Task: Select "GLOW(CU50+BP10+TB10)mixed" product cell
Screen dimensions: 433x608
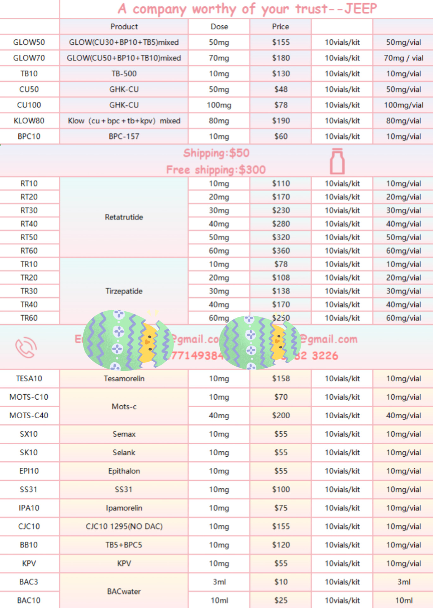Action: coord(124,58)
